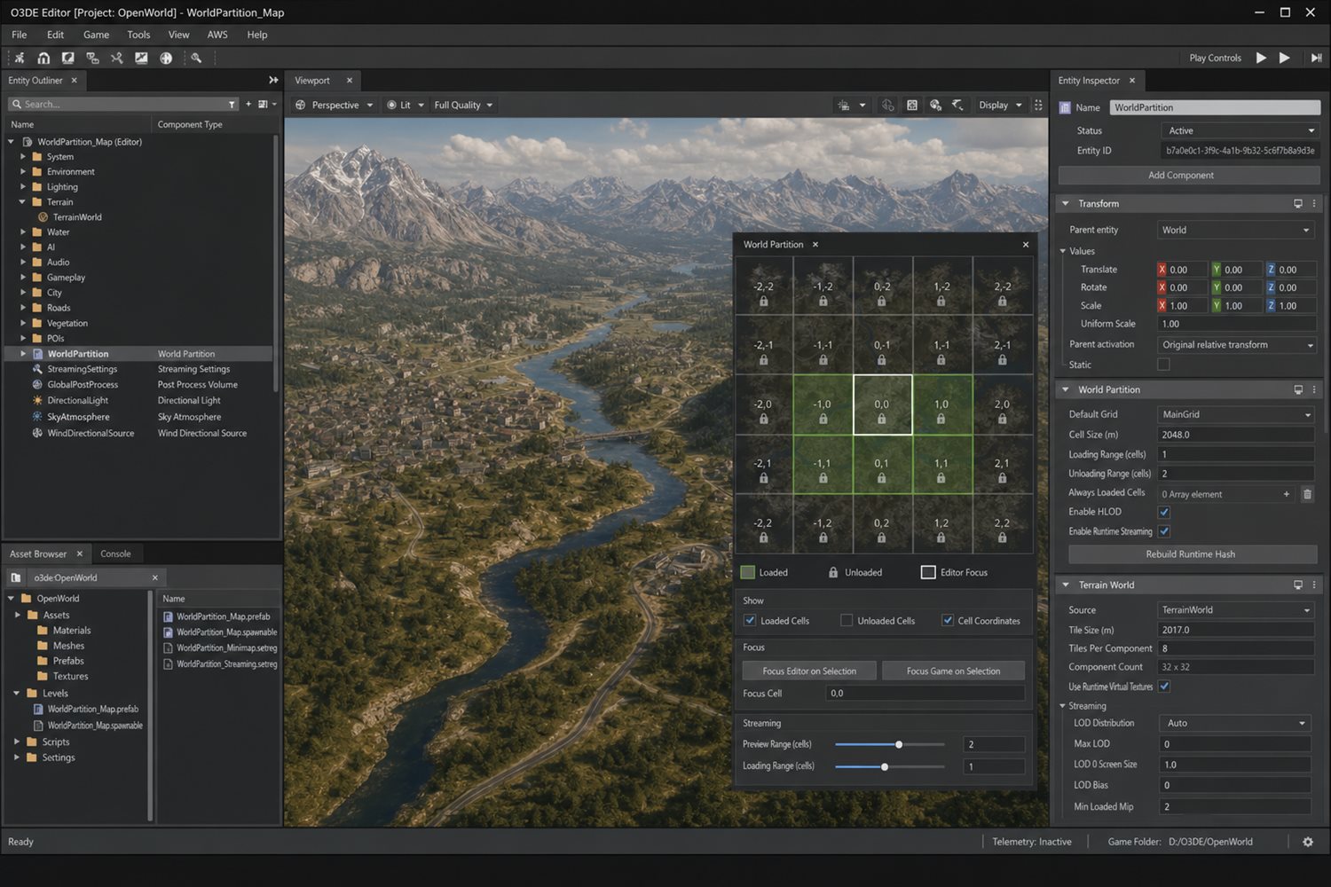Screen dimensions: 1331x887
Task: Select locked grid cell -2,-2 at grid corner
Action: 764,287
